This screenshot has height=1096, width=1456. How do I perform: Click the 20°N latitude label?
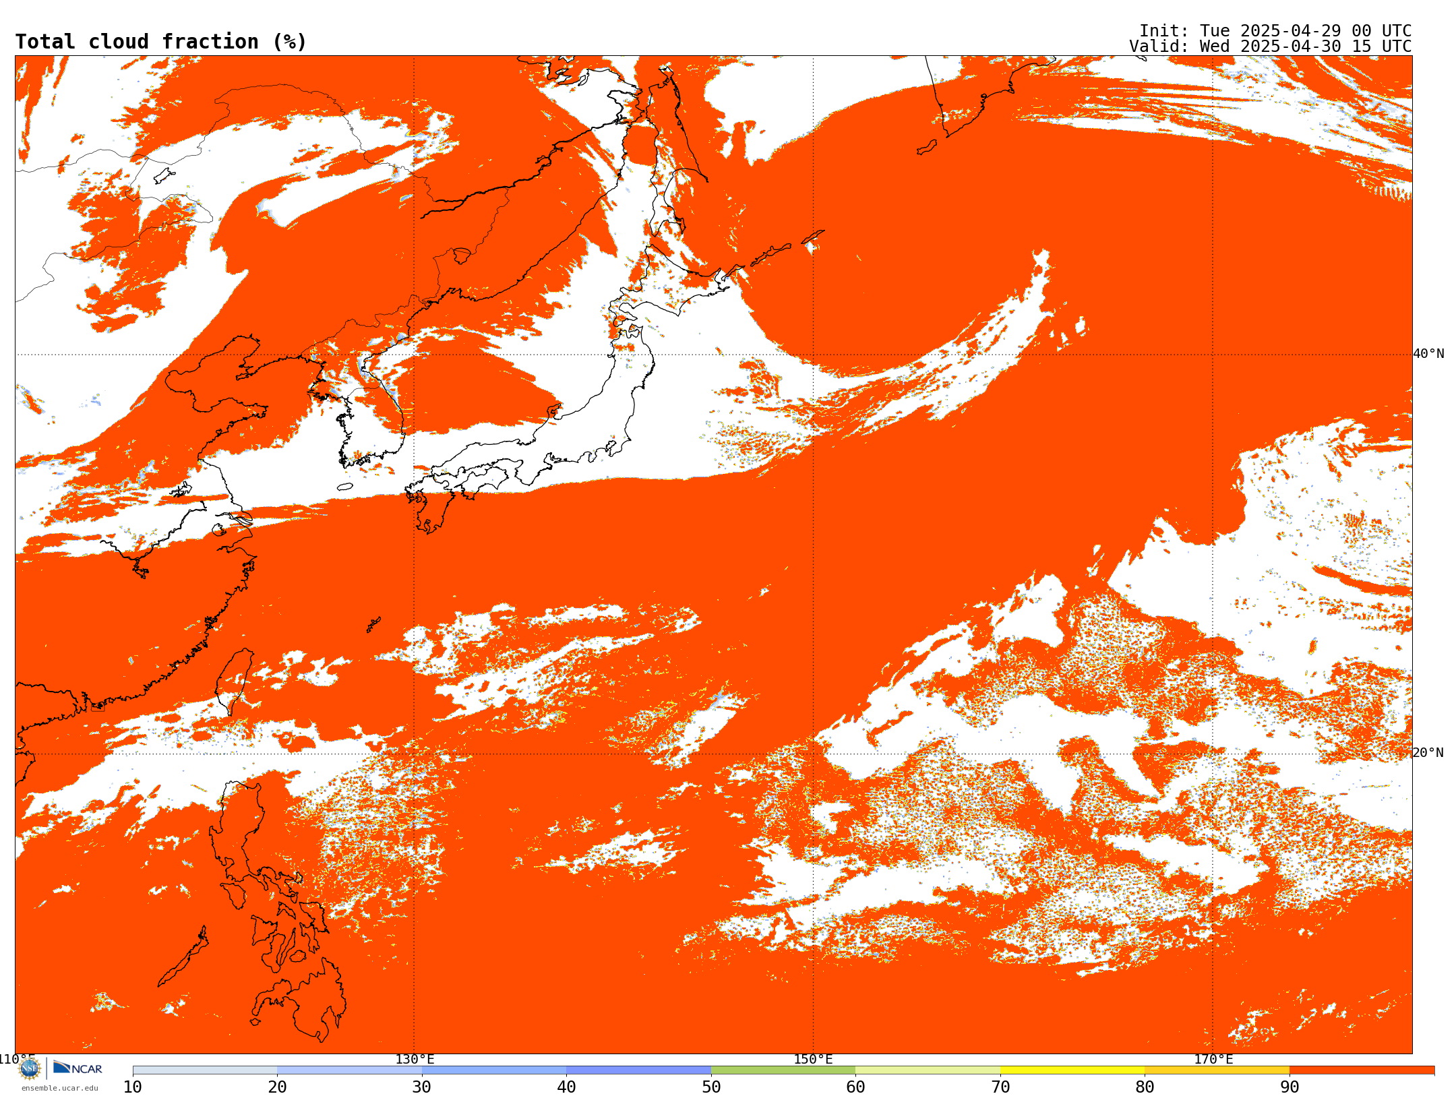1428,753
